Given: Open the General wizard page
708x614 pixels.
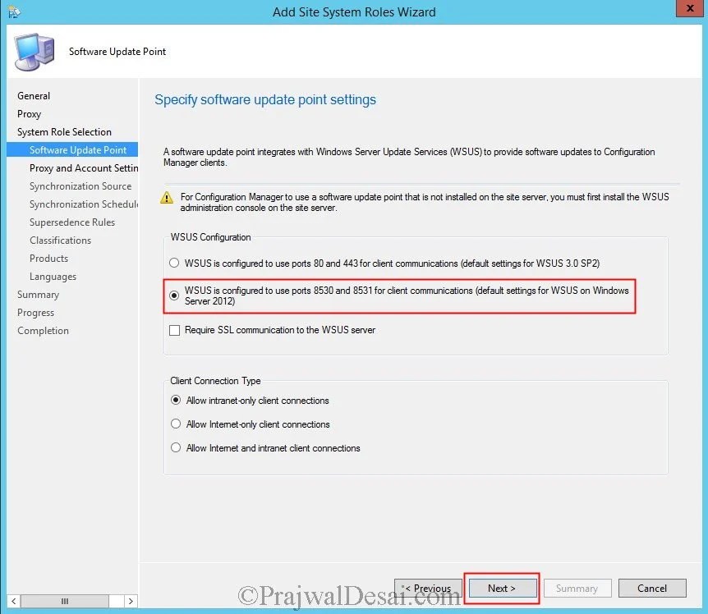Looking at the screenshot, I should tap(34, 96).
